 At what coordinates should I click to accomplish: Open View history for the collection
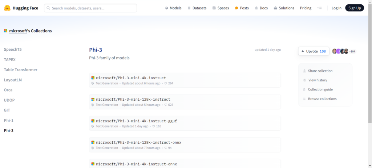coord(317,80)
